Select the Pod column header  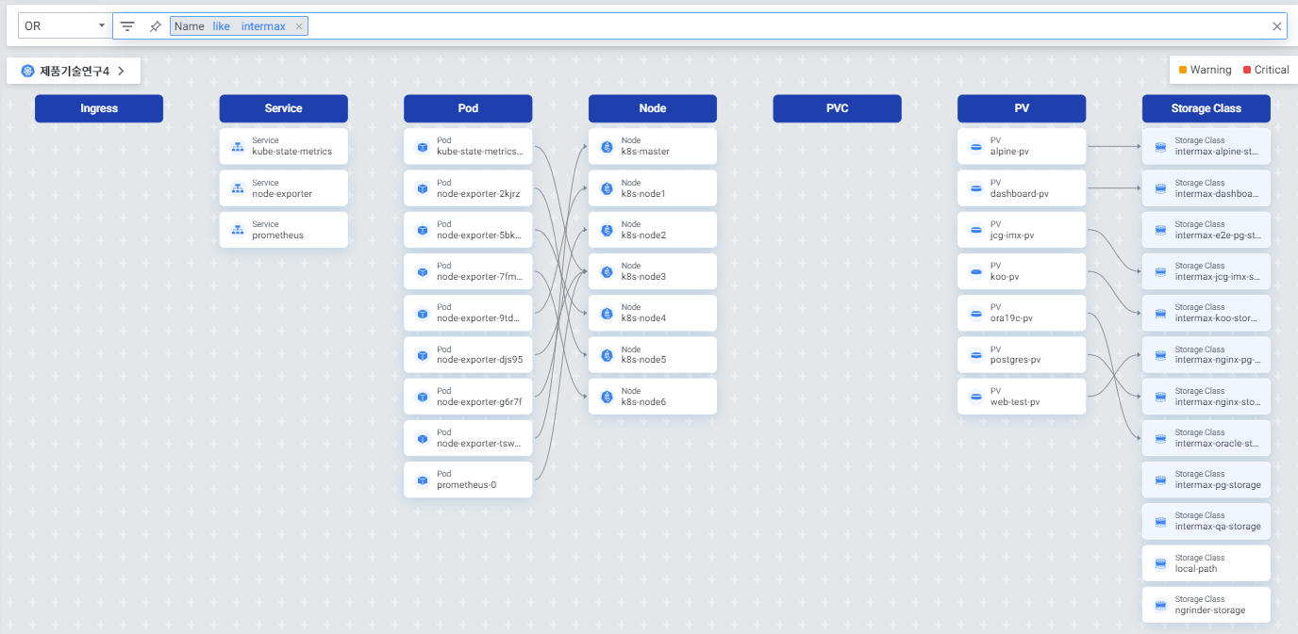pyautogui.click(x=468, y=108)
